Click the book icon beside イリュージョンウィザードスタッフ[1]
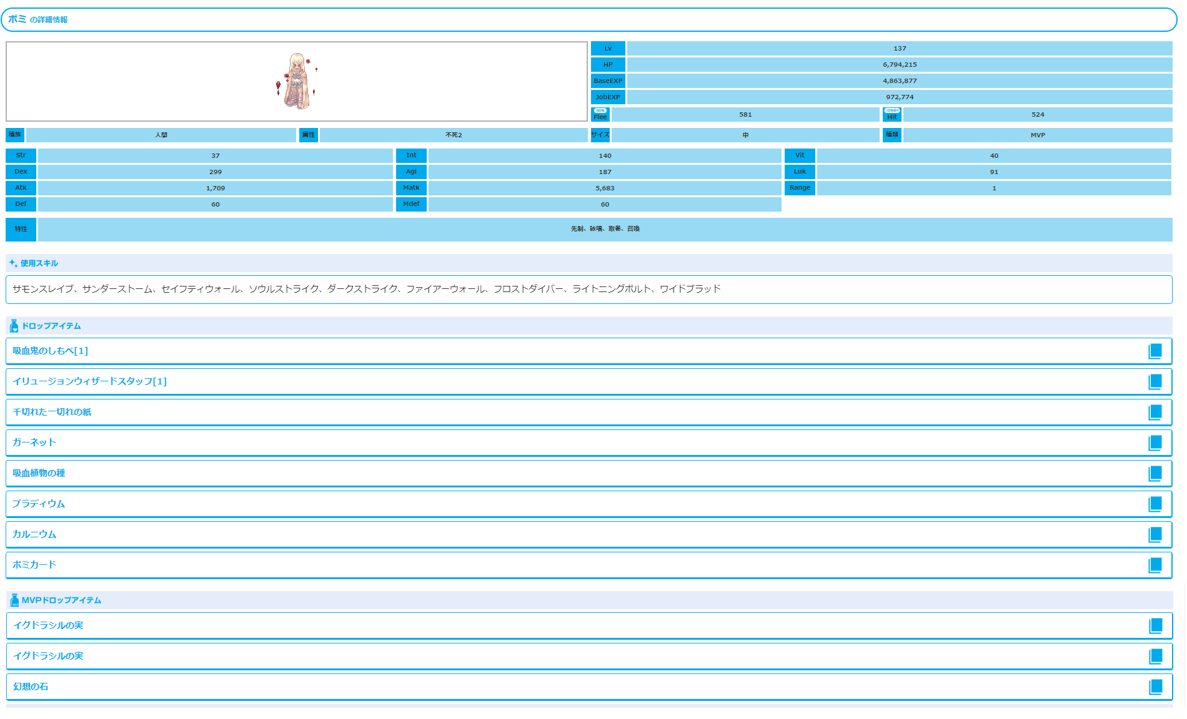 [1155, 382]
